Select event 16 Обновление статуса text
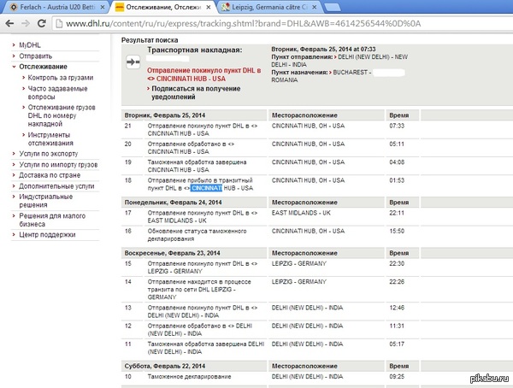The height and width of the screenshot is (388, 513). [x=197, y=235]
